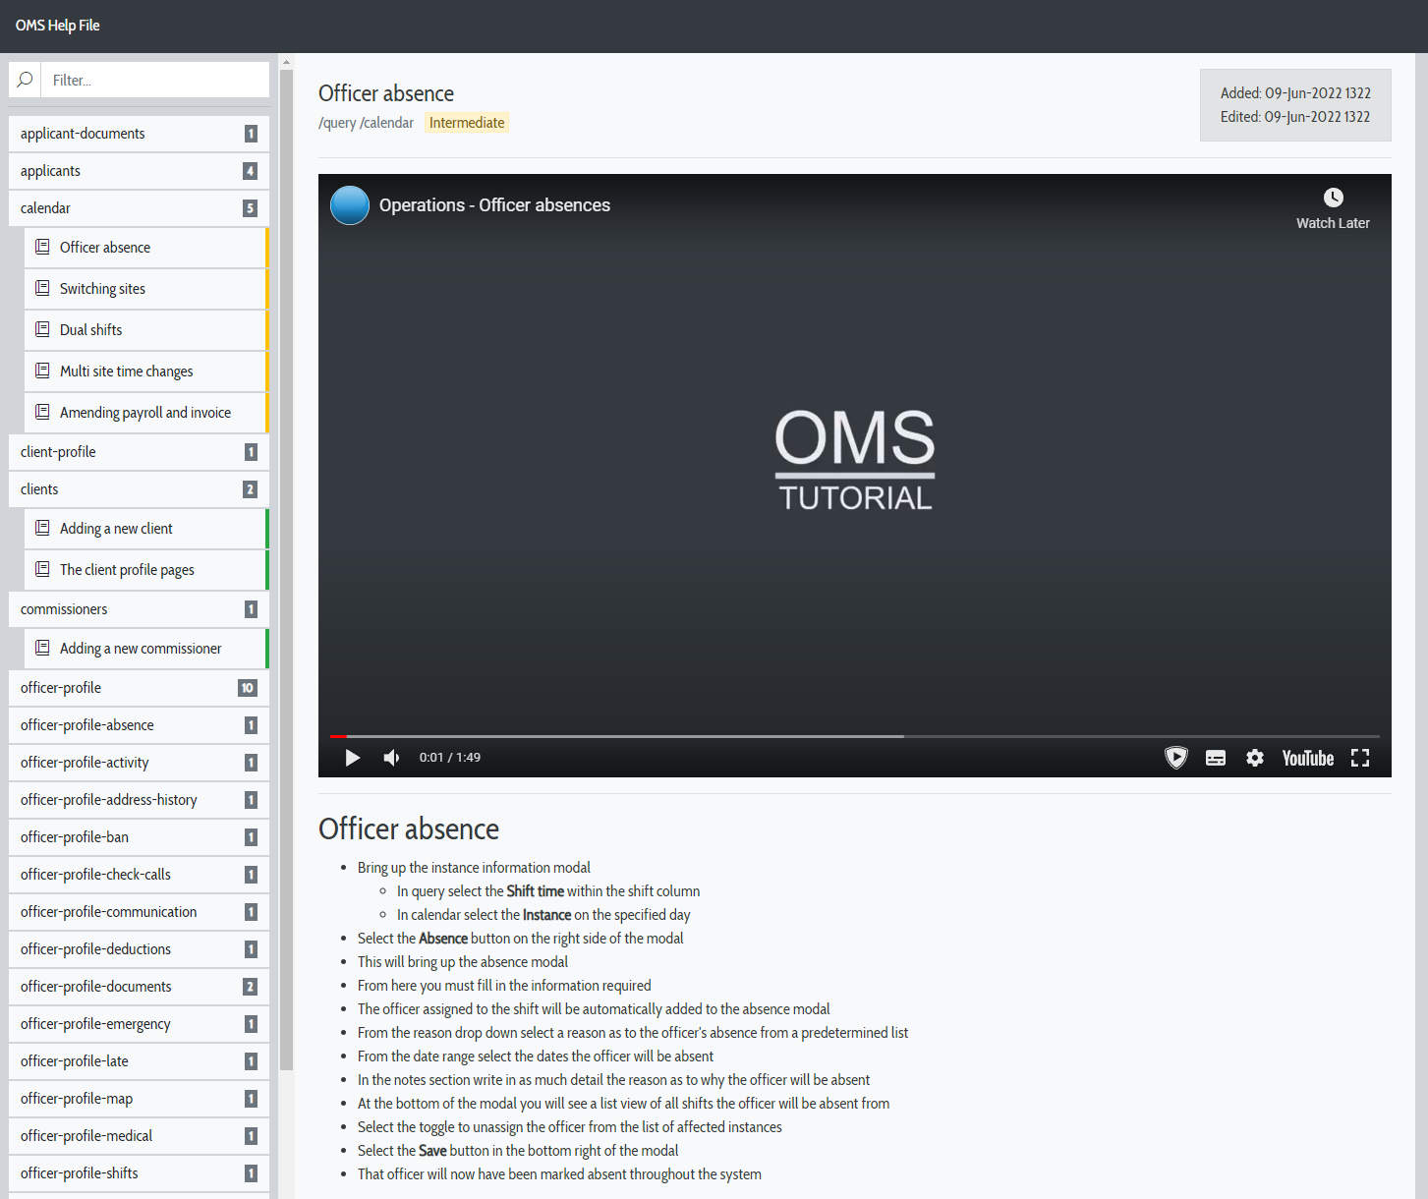Screen dimensions: 1428x1199
Task: Click the sidebar scrollbar thumb
Action: tap(286, 570)
